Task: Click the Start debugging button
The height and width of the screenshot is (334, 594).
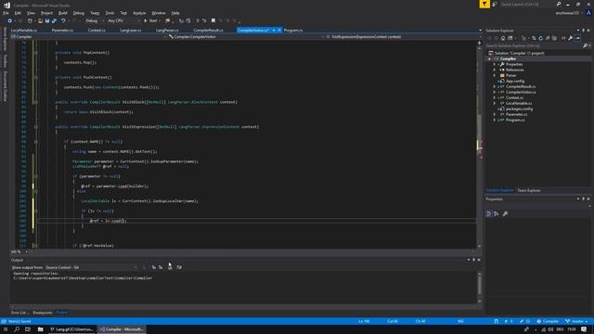Action: (x=150, y=20)
